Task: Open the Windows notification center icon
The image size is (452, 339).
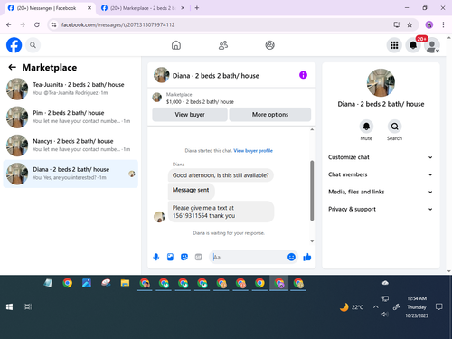Action: [x=439, y=307]
